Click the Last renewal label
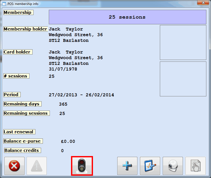Image resolution: width=211 pixels, height=178 pixels. coord(19,132)
